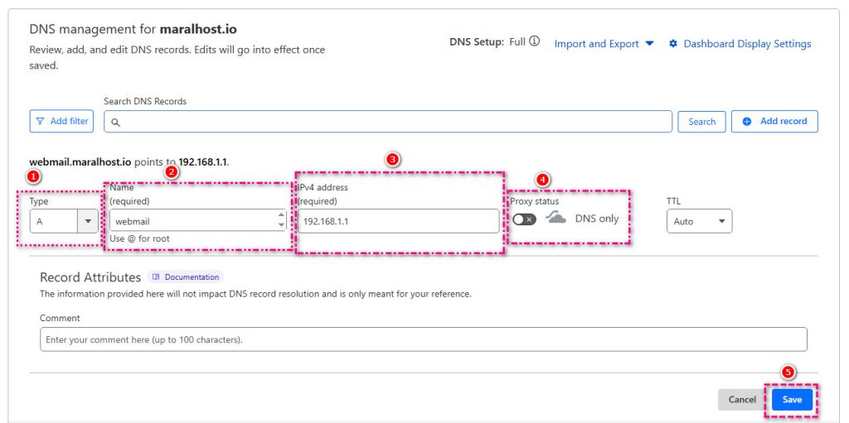849x423 pixels.
Task: Cancel the DNS record edit
Action: pyautogui.click(x=741, y=400)
